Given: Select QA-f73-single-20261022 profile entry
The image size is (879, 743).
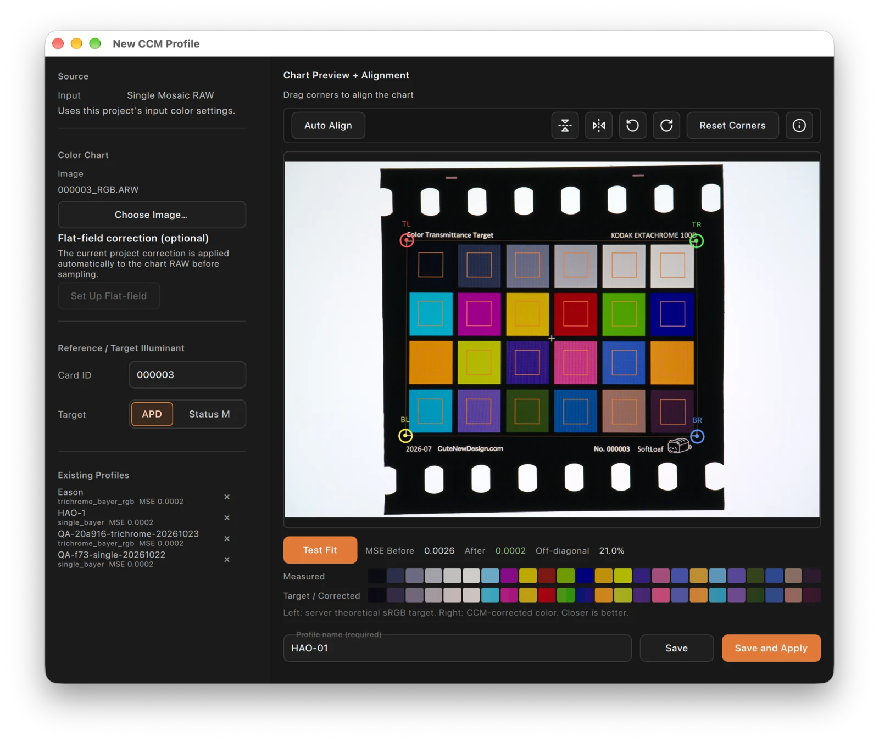Looking at the screenshot, I should [112, 559].
